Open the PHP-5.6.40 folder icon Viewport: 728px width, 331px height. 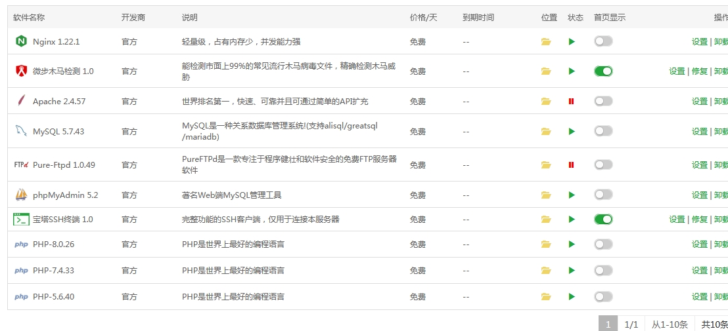point(546,297)
